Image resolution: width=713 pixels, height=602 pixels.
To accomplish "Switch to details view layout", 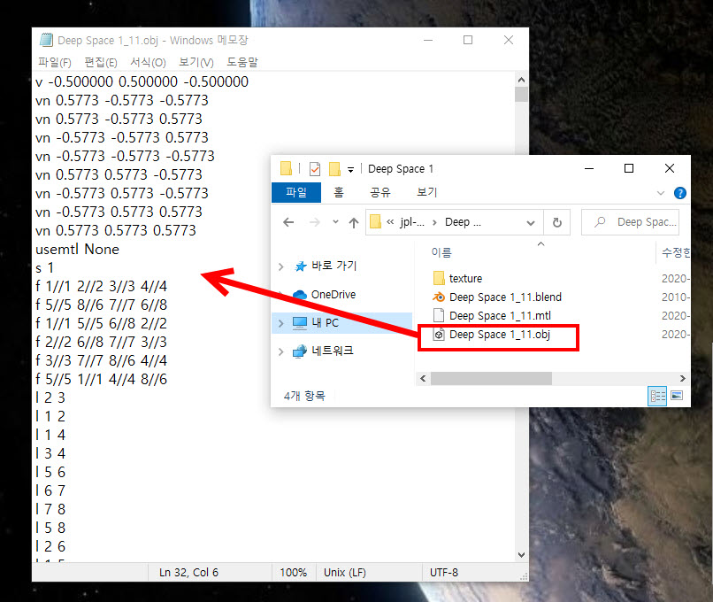I will pos(657,396).
